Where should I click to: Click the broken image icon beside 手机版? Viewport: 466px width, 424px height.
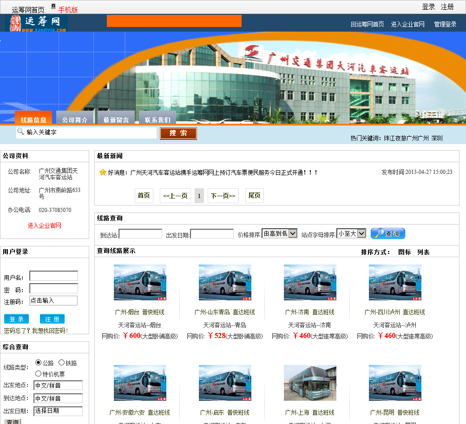53,6
